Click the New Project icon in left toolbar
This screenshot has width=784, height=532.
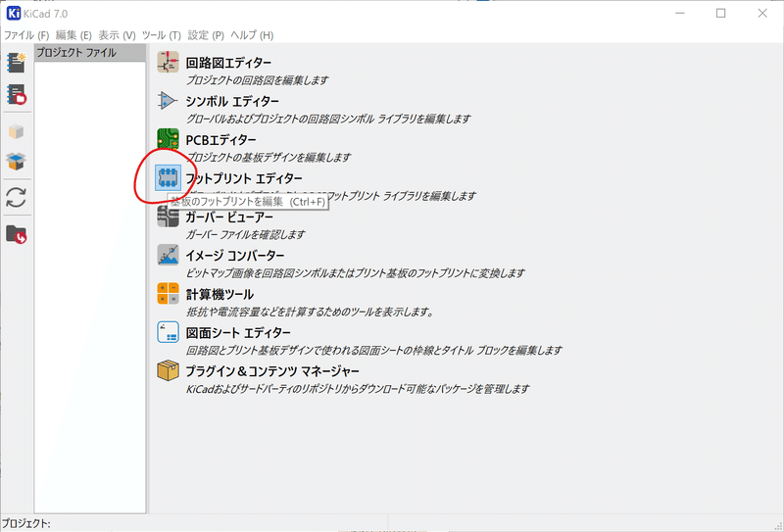(x=16, y=63)
